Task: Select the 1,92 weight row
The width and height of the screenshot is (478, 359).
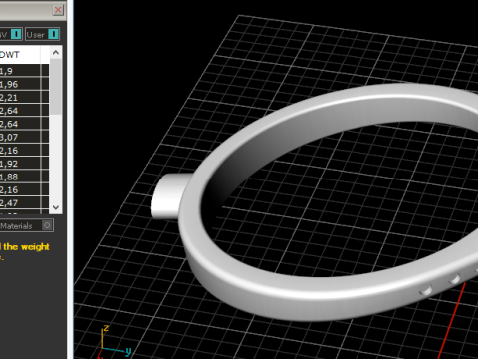Action: tap(24, 164)
